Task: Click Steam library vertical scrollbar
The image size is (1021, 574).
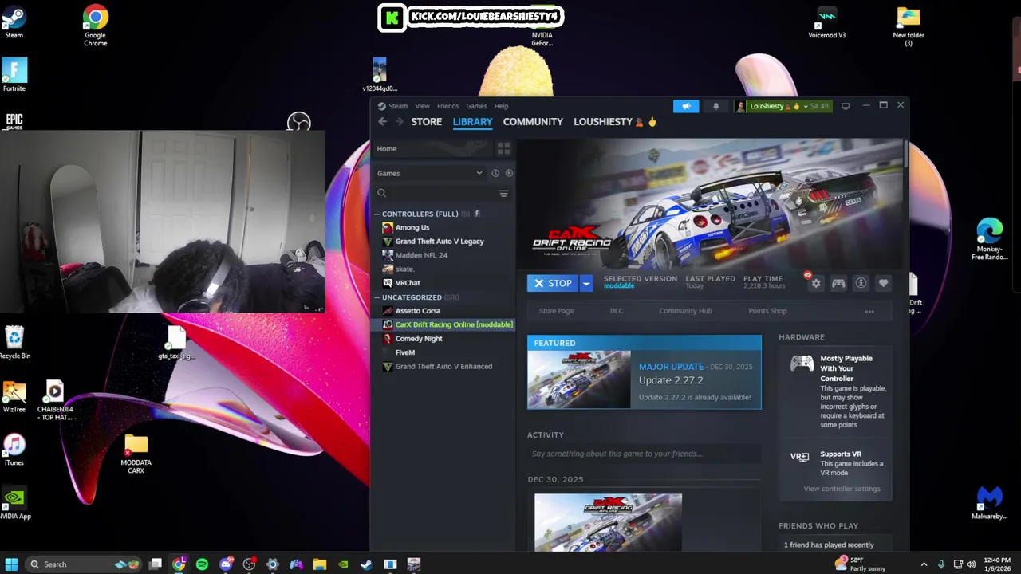Action: pyautogui.click(x=905, y=153)
